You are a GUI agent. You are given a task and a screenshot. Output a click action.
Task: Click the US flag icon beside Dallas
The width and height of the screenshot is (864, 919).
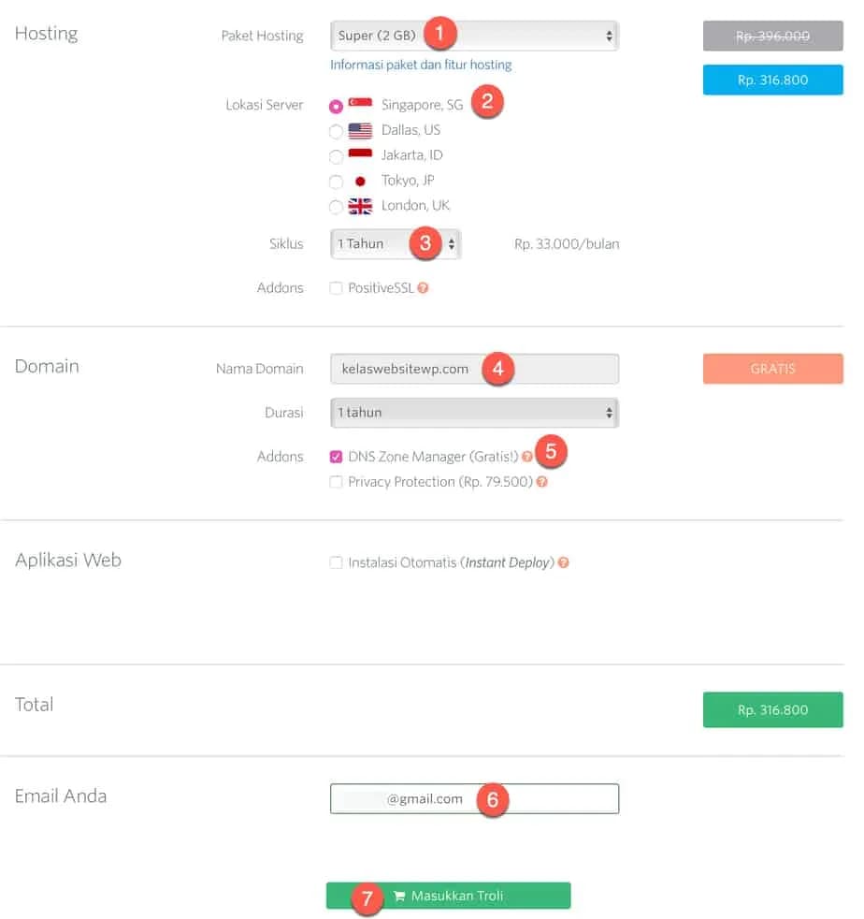click(x=360, y=131)
